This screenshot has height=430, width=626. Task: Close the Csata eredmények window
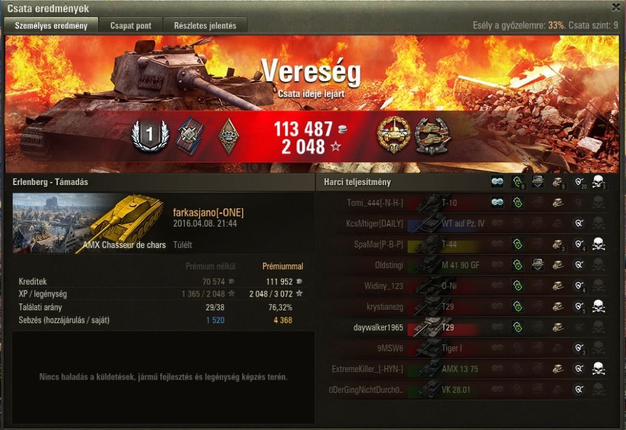(616, 7)
